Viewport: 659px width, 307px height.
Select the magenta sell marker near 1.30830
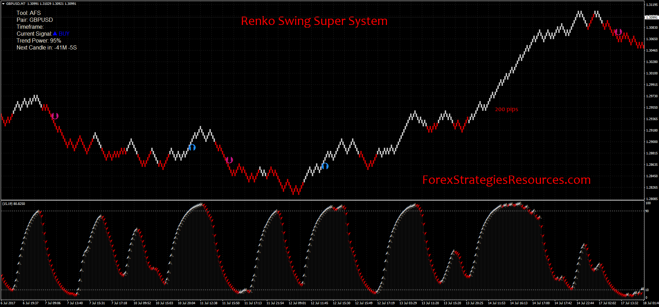619,32
